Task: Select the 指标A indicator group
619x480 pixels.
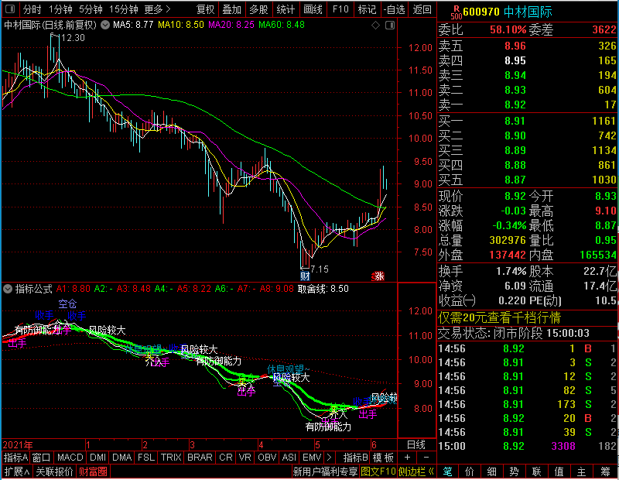Action: [x=15, y=458]
